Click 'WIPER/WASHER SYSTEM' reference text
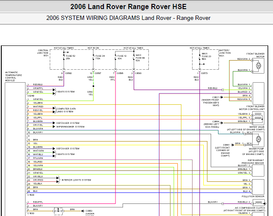The image size is (273, 216). point(71,127)
